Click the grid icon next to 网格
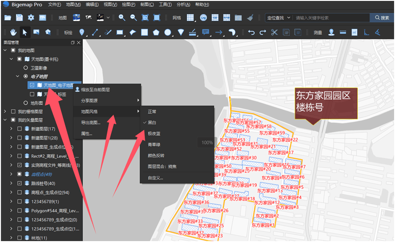The height and width of the screenshot is (242, 395). pos(190,18)
